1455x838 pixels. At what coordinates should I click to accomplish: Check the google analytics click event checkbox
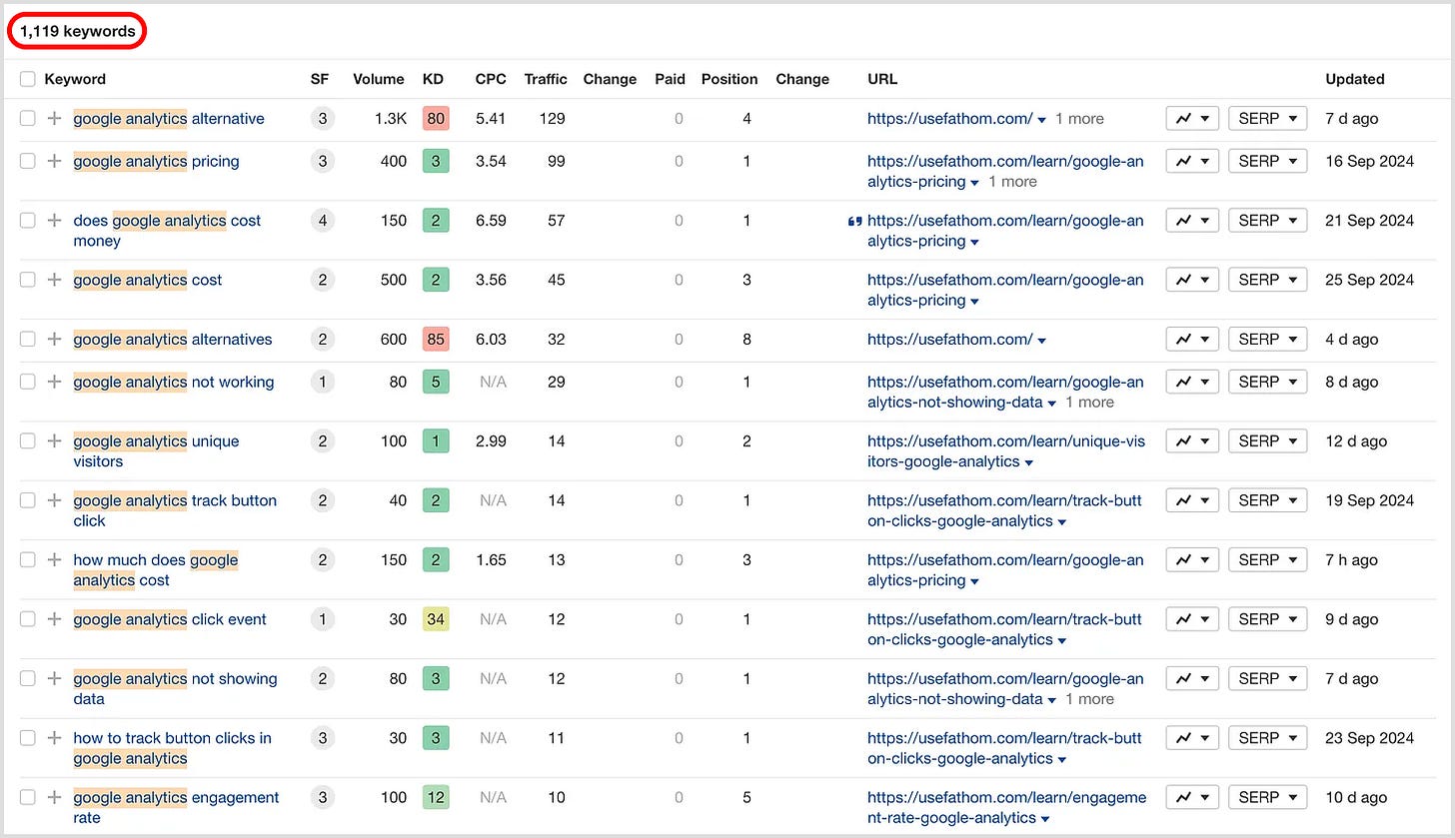[x=27, y=619]
